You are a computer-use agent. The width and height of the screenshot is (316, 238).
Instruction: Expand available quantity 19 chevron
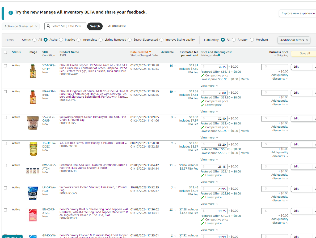[175, 92]
